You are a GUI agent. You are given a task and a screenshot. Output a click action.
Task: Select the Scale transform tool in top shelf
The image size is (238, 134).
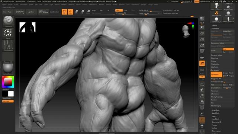[82, 12]
